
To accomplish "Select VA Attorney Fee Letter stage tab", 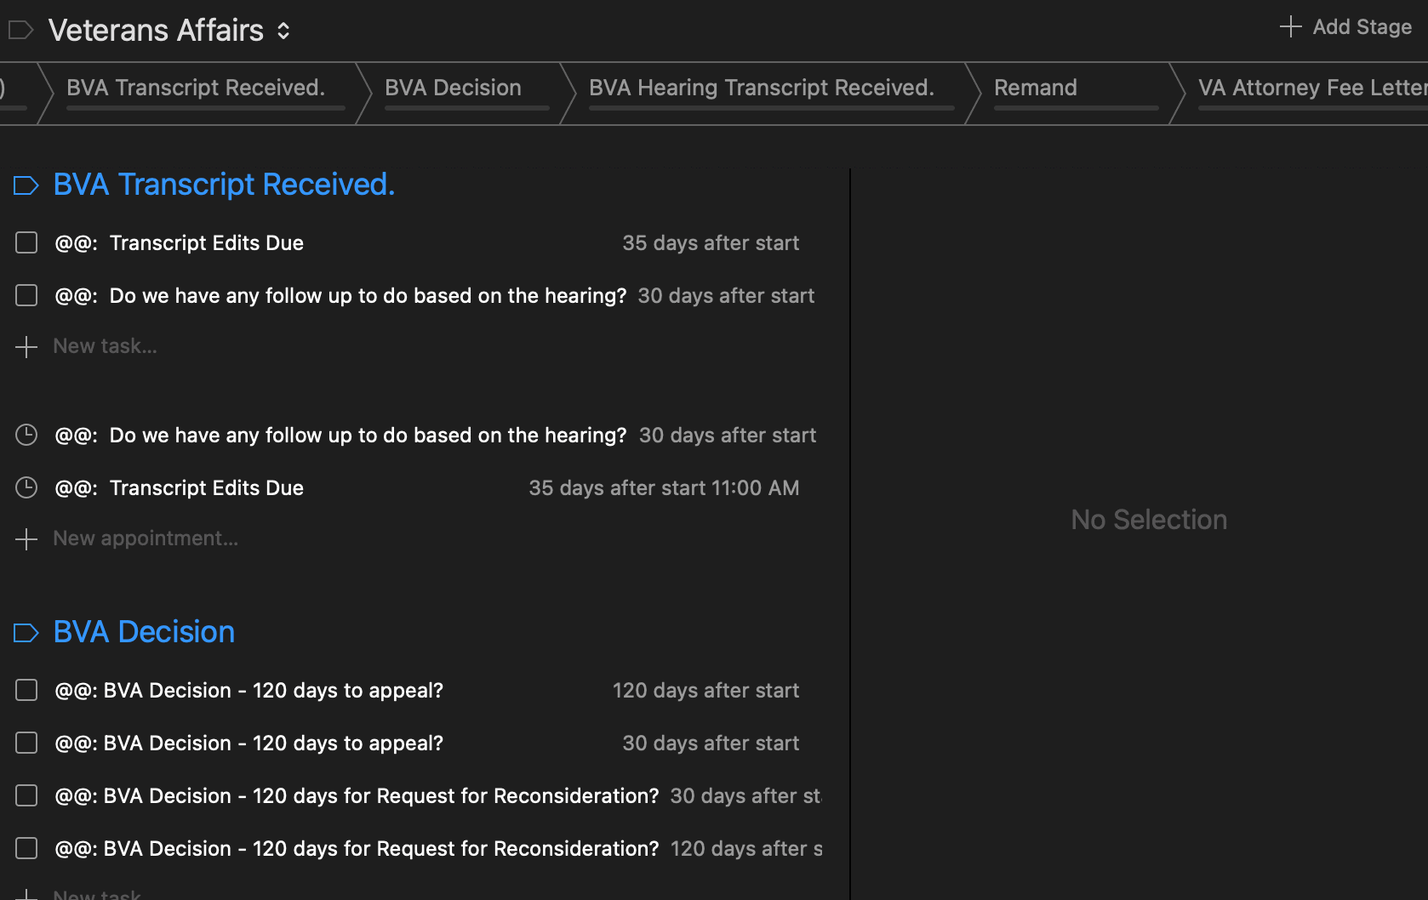I will (1311, 88).
